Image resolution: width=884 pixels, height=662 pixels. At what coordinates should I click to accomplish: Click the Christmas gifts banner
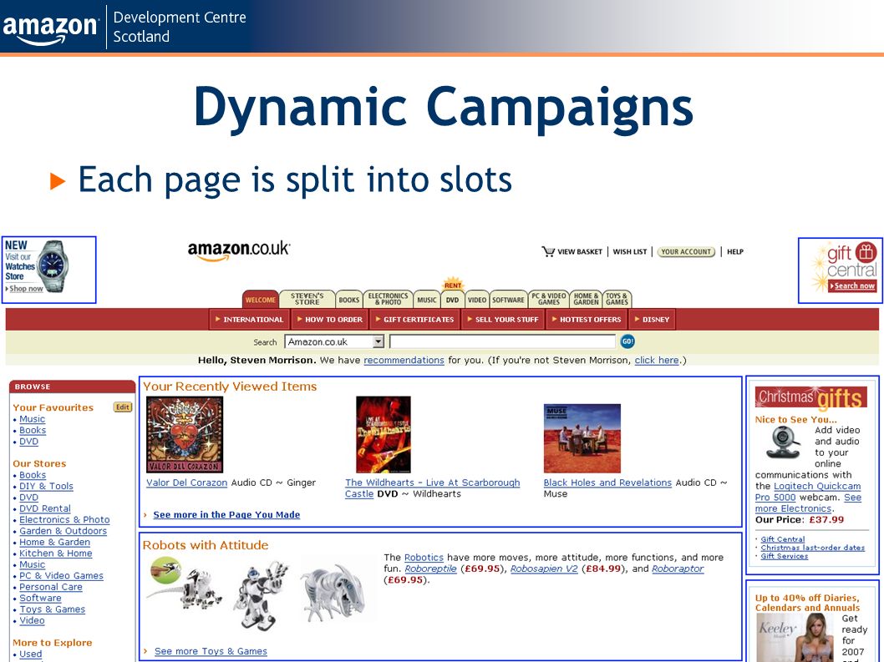(x=810, y=397)
